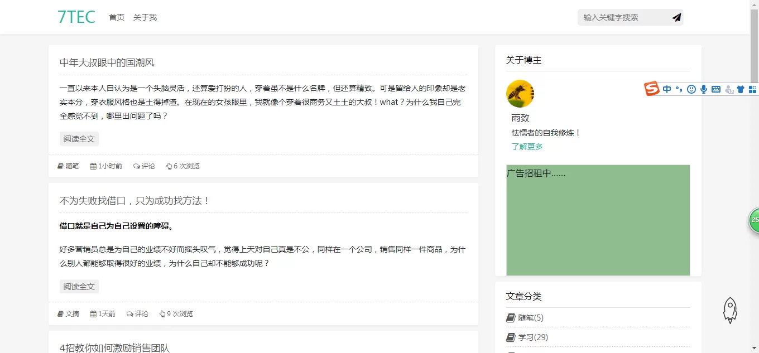
Task: Open 关于我 navigation item
Action: [x=145, y=17]
